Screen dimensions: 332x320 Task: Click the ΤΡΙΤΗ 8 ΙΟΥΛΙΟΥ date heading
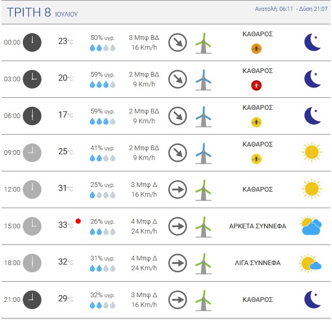(x=42, y=12)
